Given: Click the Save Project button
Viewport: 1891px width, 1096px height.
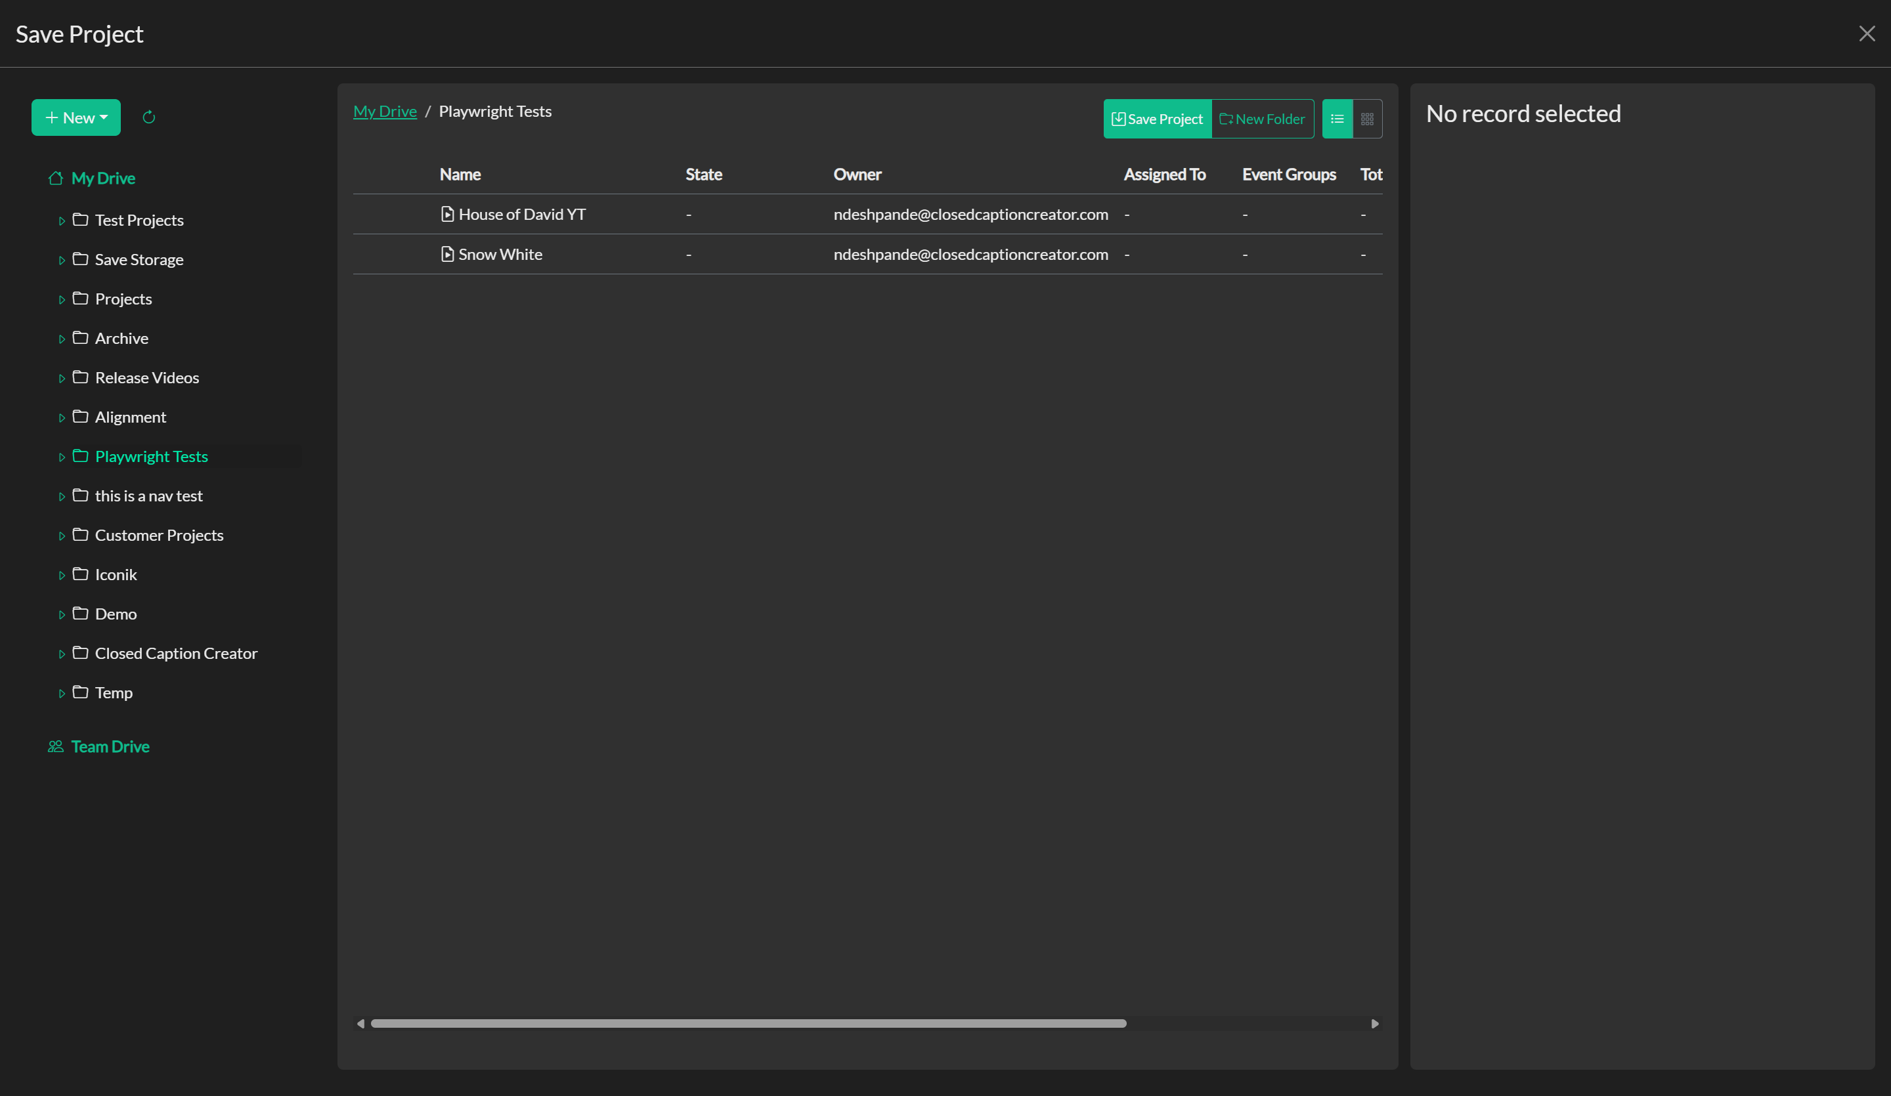Looking at the screenshot, I should [x=1156, y=119].
